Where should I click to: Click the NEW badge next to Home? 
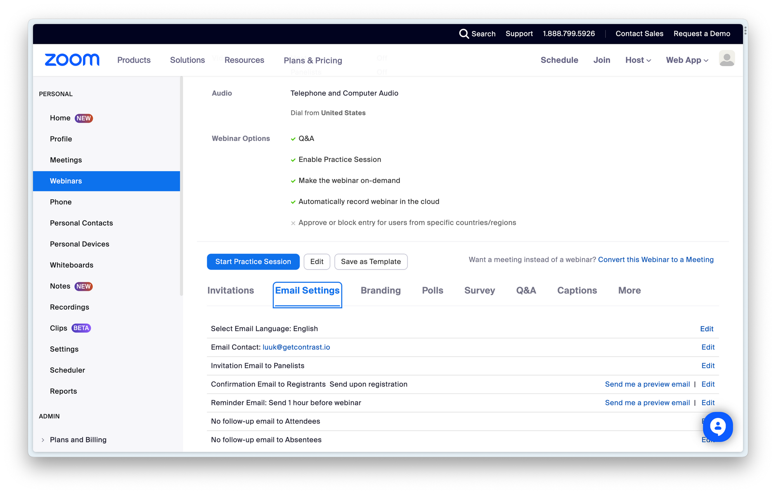84,118
